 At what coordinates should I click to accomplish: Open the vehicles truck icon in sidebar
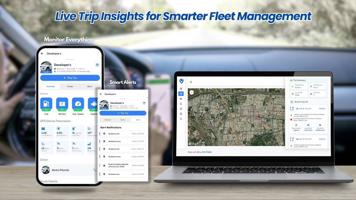pos(181,99)
